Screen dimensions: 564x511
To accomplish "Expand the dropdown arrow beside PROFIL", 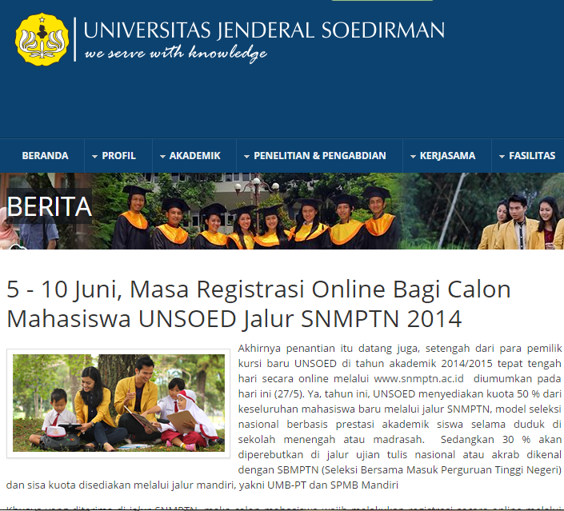I will point(94,157).
